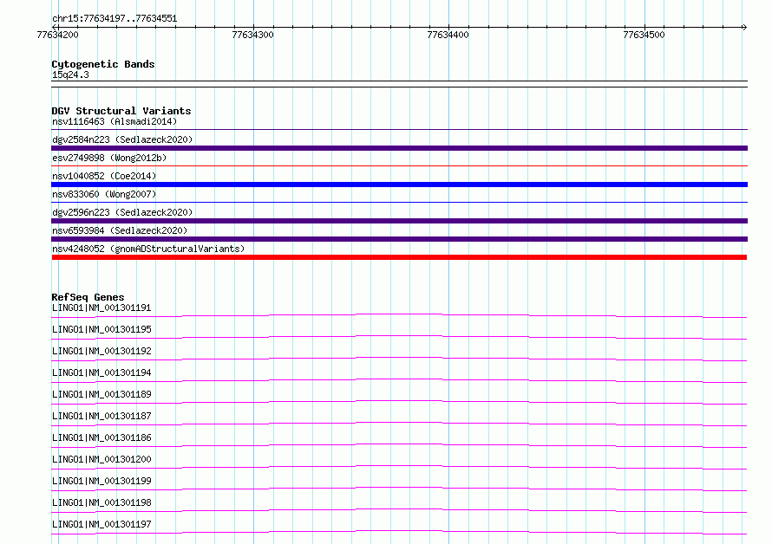
Task: Select the DGV Structural Variants track title
Action: coord(121,111)
